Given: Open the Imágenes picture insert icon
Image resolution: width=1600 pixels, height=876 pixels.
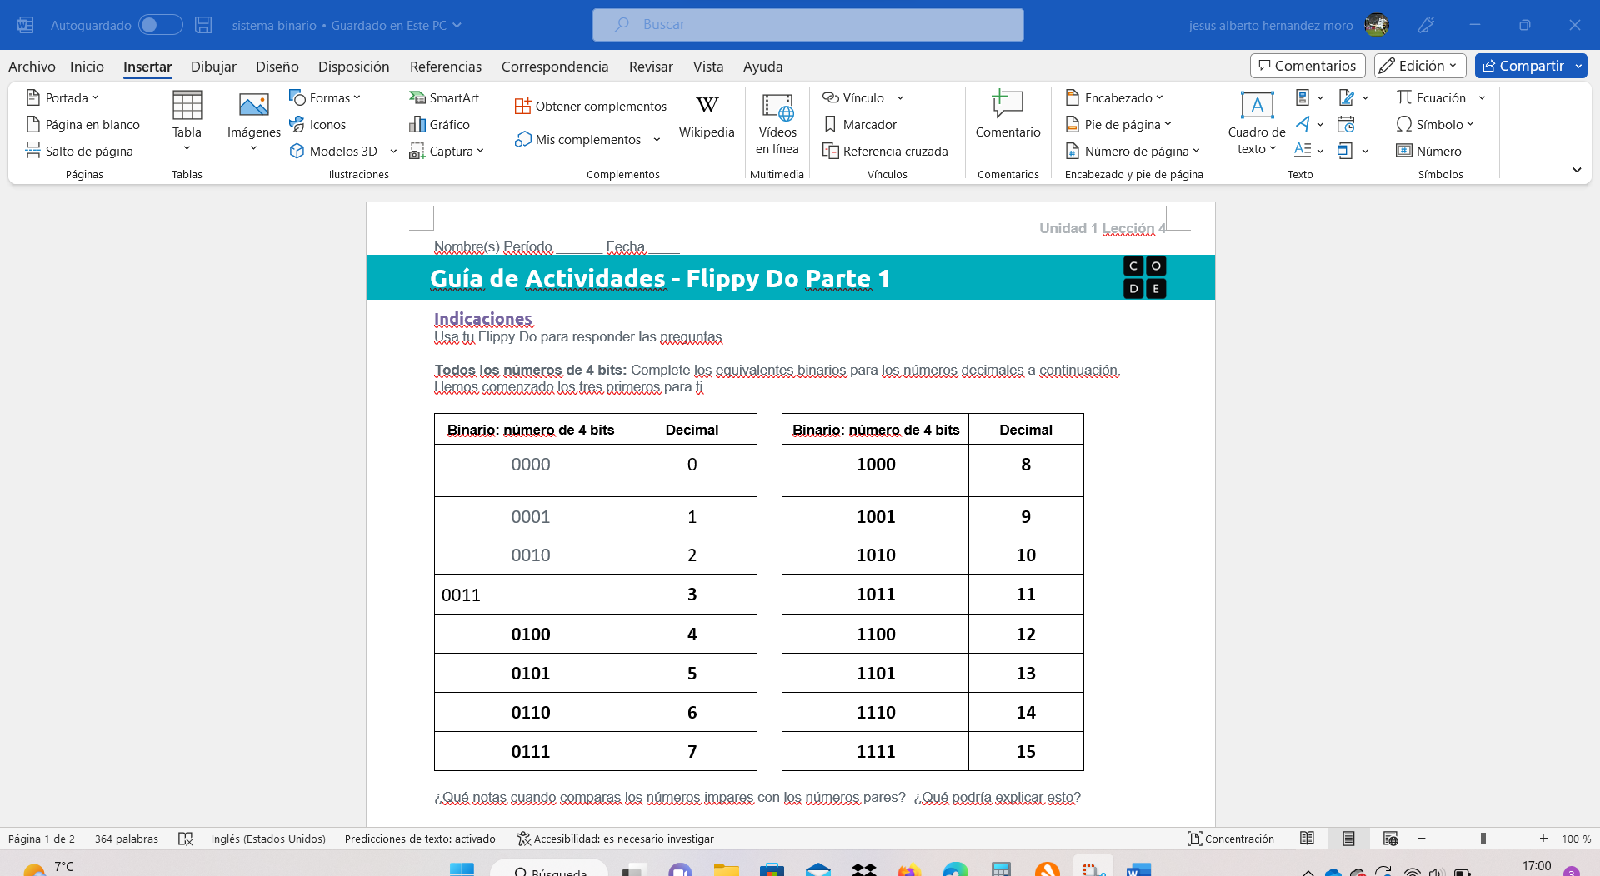Looking at the screenshot, I should 253,106.
